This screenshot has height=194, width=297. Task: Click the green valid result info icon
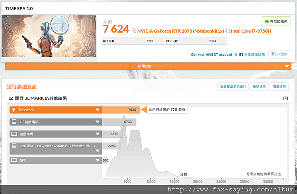pyautogui.click(x=267, y=21)
